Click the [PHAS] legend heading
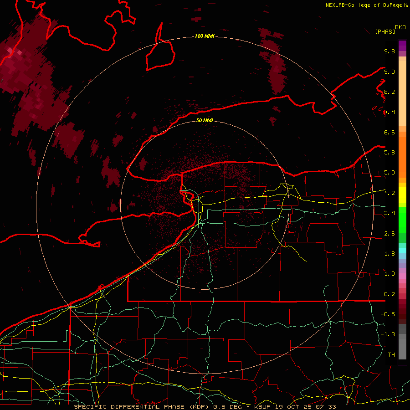Screen dimensions: 410x410 [x=385, y=31]
